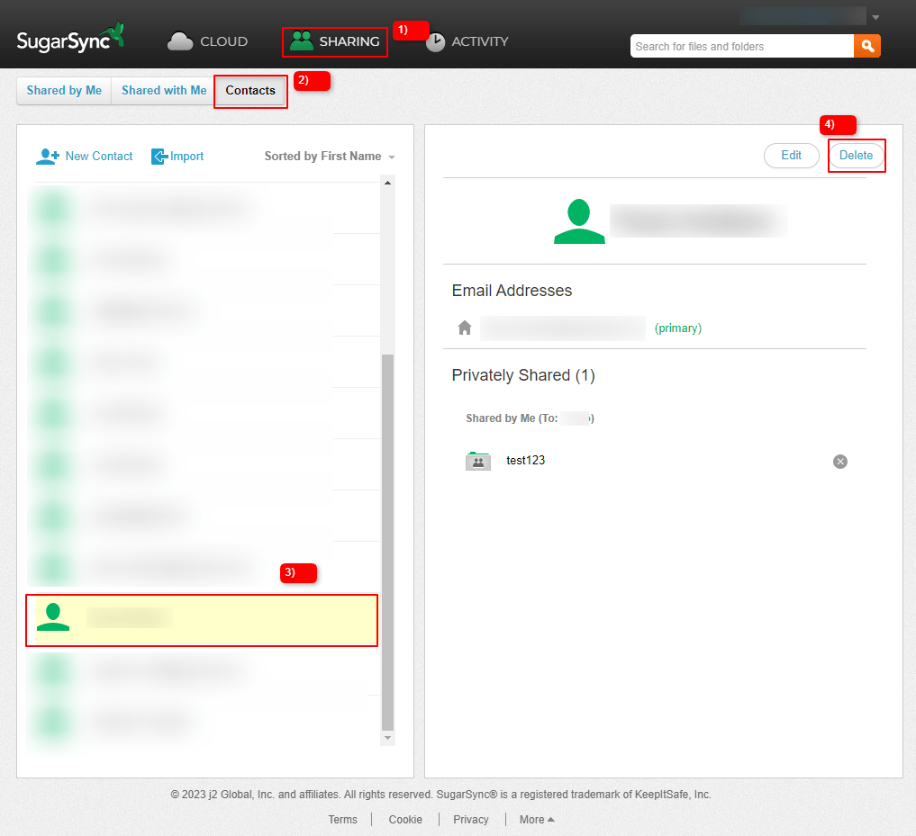The height and width of the screenshot is (836, 916).
Task: Open the Cookie footer link
Action: [405, 819]
